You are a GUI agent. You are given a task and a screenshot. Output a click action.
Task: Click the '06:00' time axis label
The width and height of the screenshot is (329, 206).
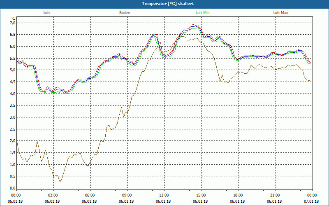point(90,195)
